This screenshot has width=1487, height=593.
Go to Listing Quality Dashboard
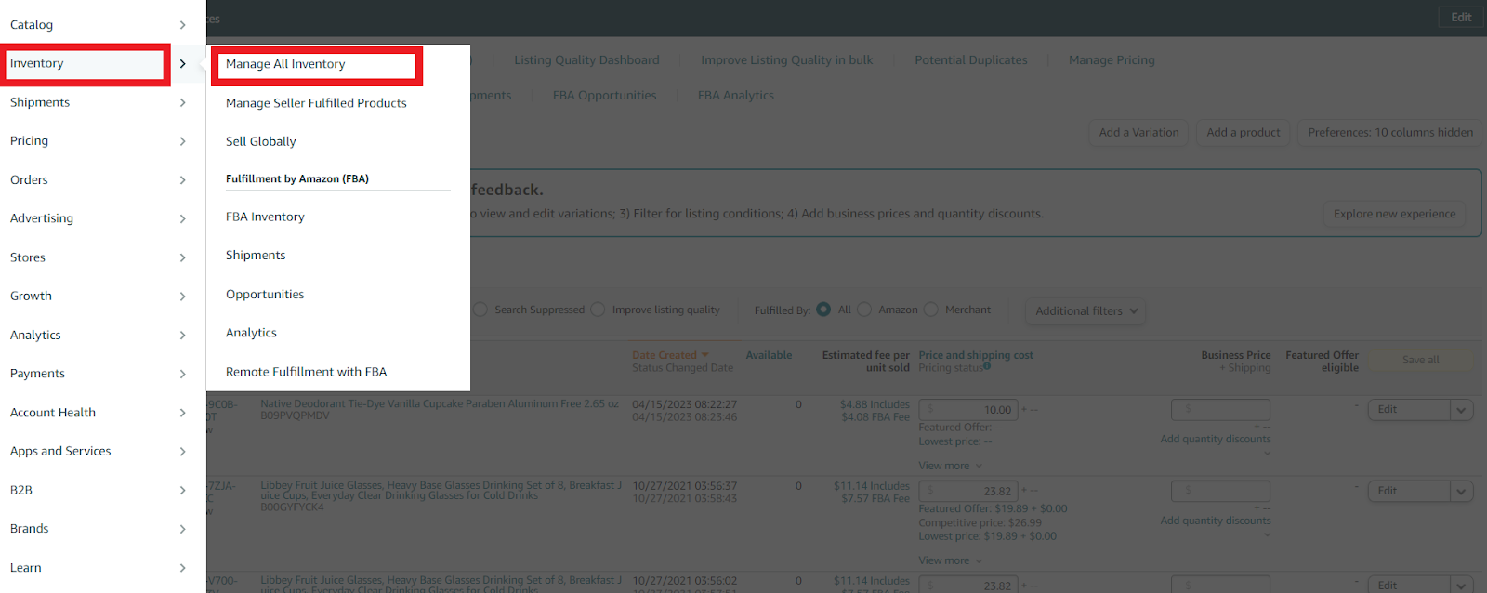[586, 60]
